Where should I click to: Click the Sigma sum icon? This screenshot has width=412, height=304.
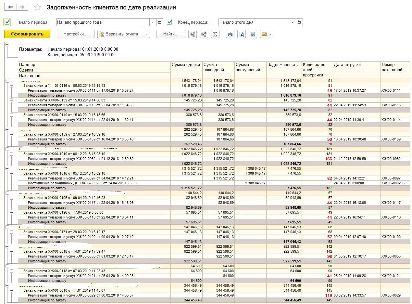215,34
